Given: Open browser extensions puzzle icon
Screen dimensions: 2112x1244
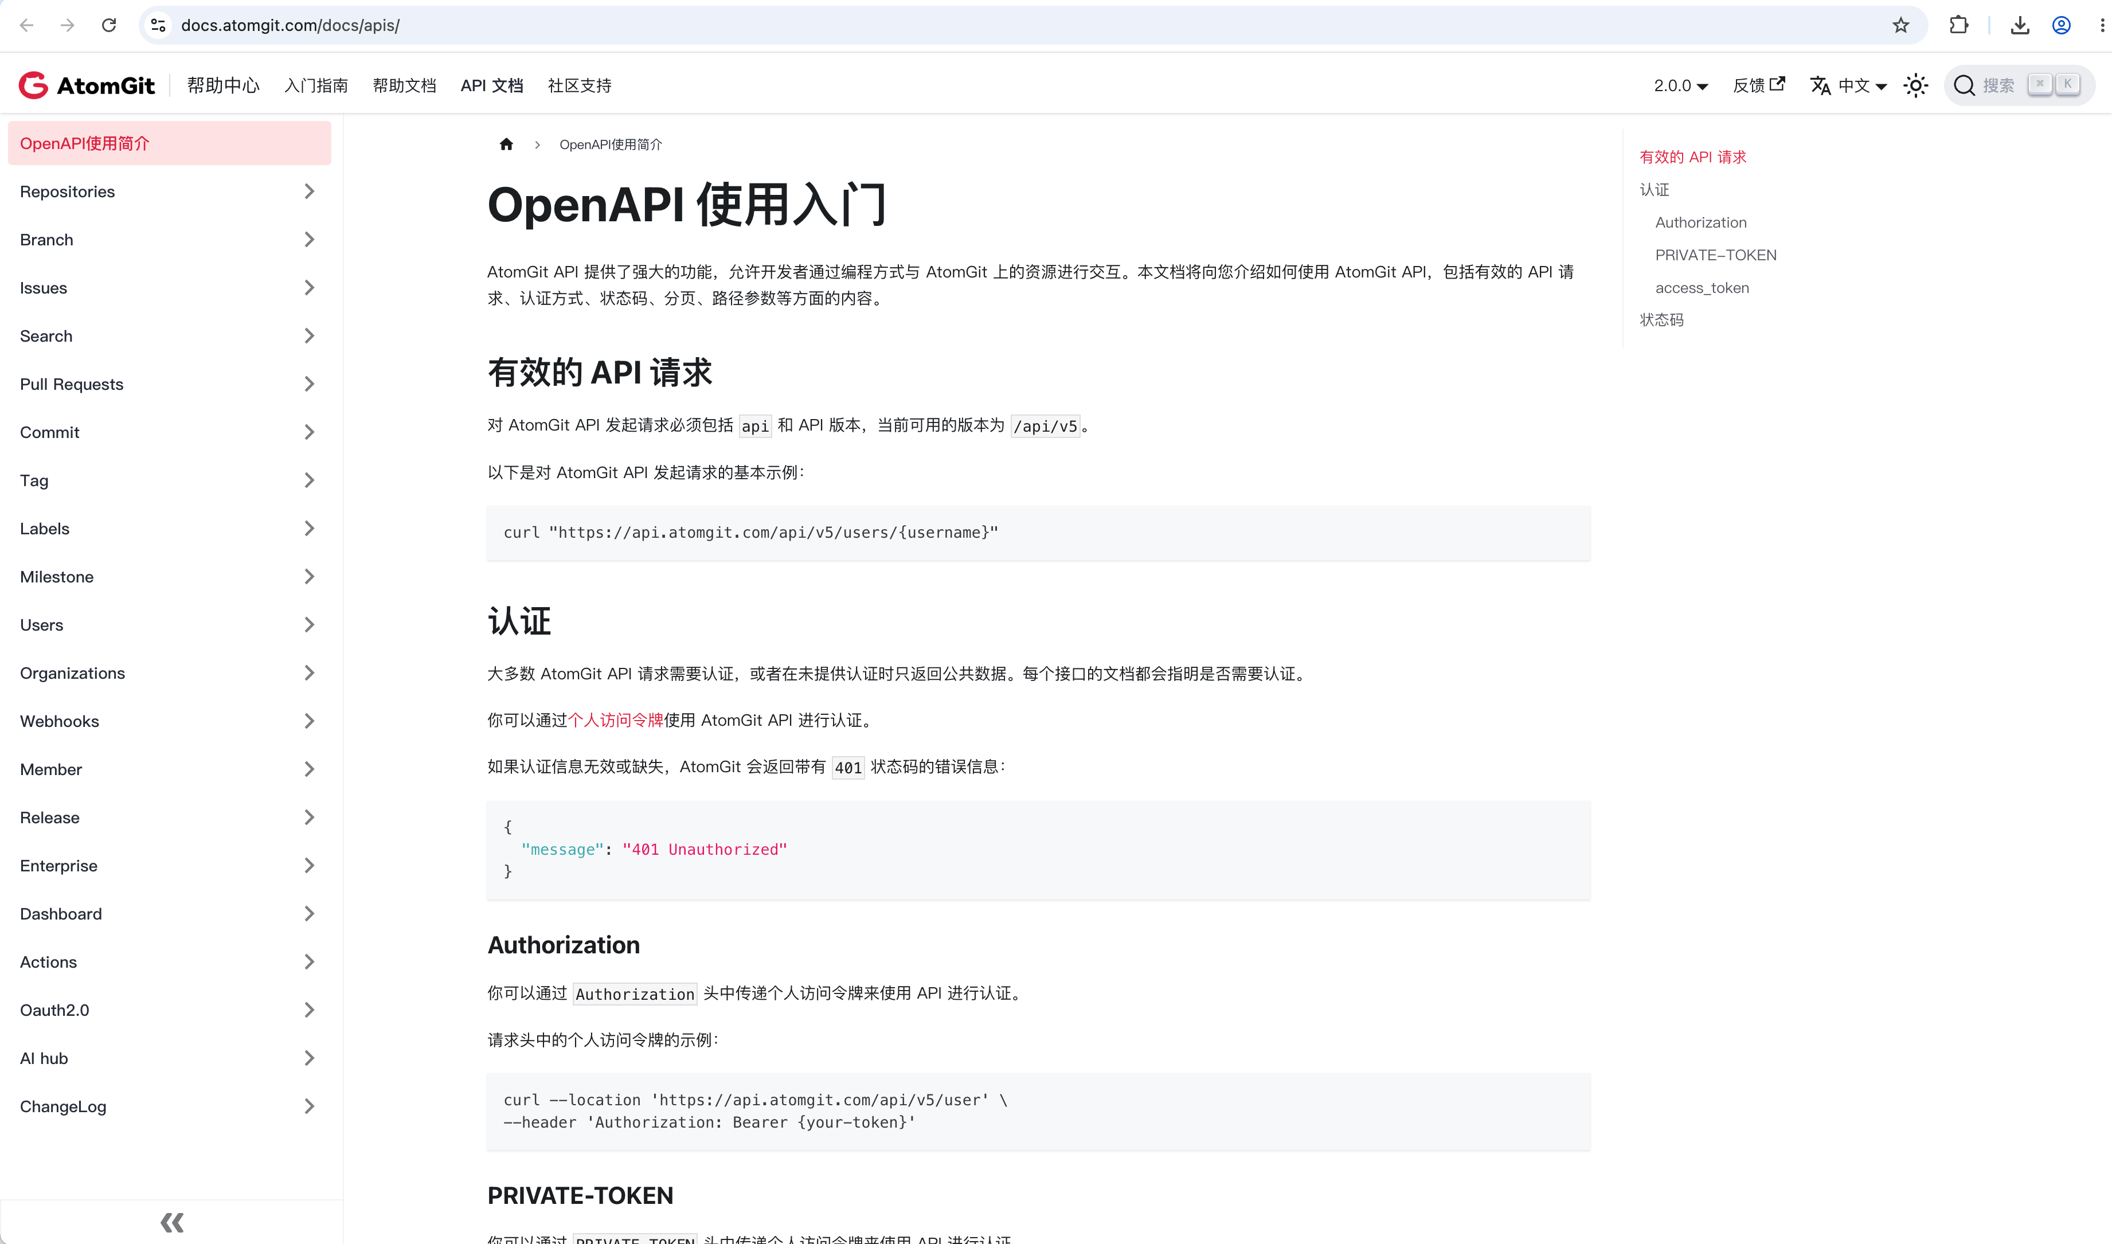Looking at the screenshot, I should [x=1958, y=25].
